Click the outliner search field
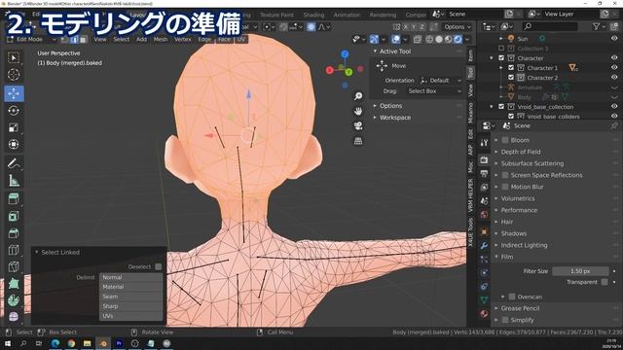The image size is (623, 350). [549, 26]
